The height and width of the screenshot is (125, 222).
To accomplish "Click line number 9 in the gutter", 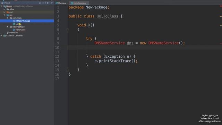I will click(58, 43).
